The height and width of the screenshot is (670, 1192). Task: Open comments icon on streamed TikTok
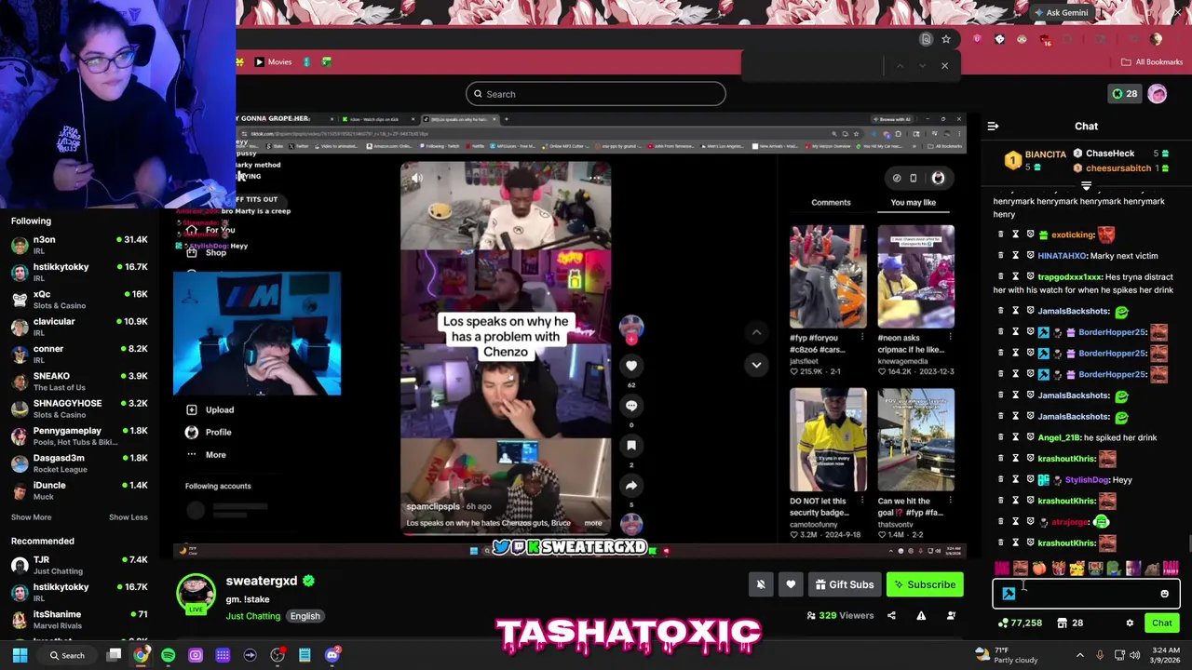coord(631,406)
